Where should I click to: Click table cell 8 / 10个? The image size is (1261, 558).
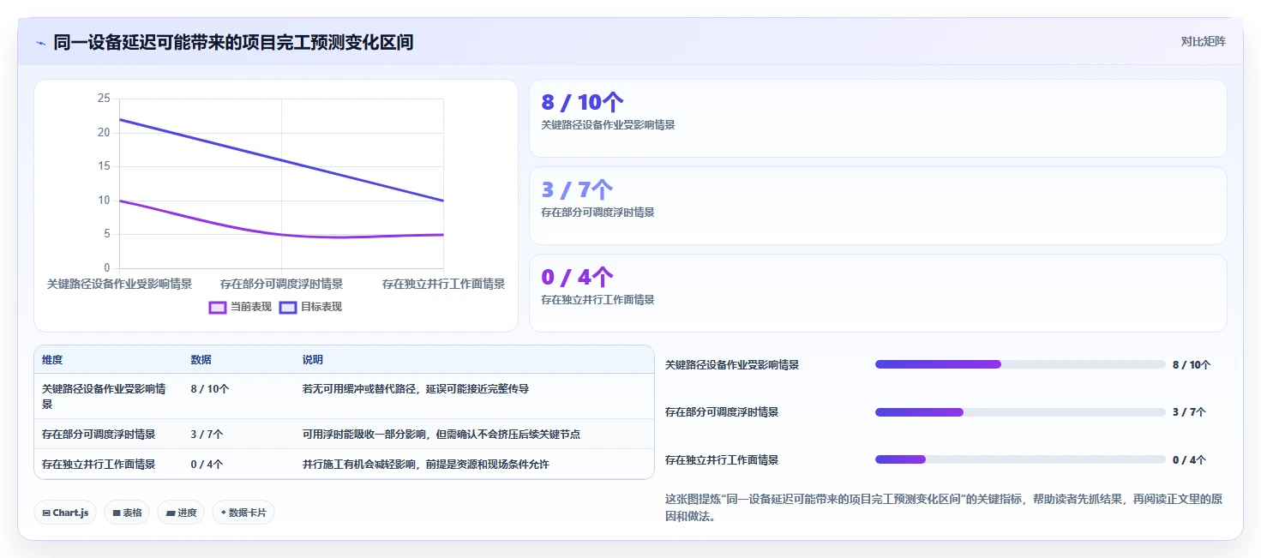tap(209, 389)
